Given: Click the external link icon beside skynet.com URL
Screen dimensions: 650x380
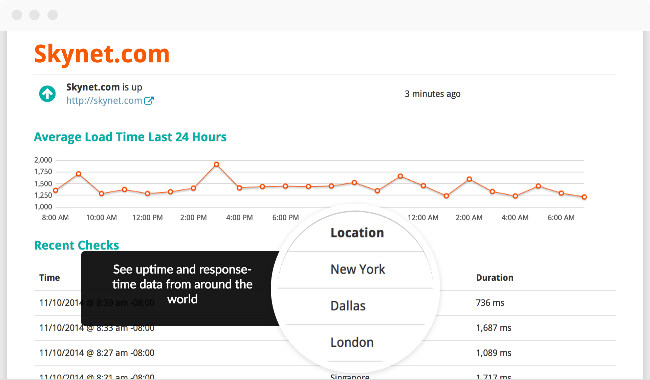Looking at the screenshot, I should click(149, 101).
